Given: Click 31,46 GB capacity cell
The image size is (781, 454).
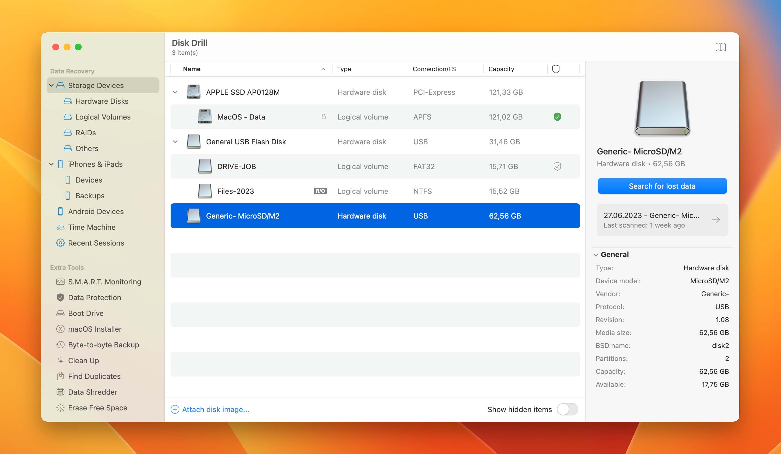Looking at the screenshot, I should click(x=504, y=142).
